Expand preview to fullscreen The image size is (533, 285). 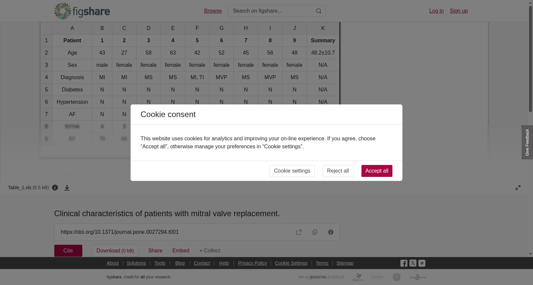coord(518,188)
